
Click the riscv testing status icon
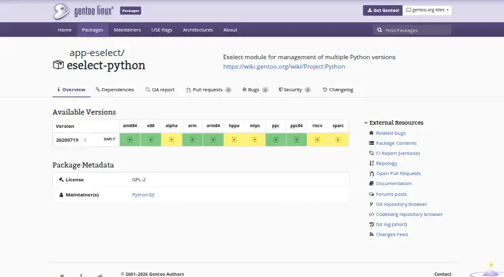[x=318, y=140]
